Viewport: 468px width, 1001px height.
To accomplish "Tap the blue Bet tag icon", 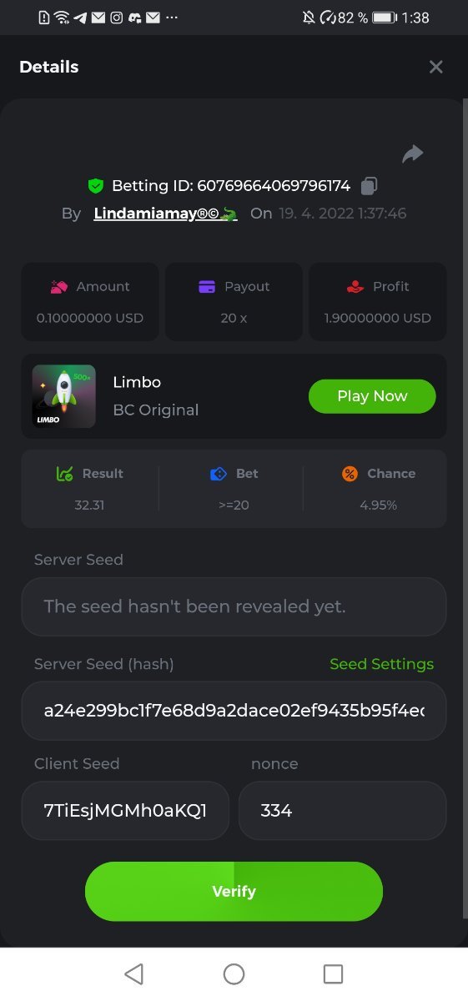I will [219, 474].
